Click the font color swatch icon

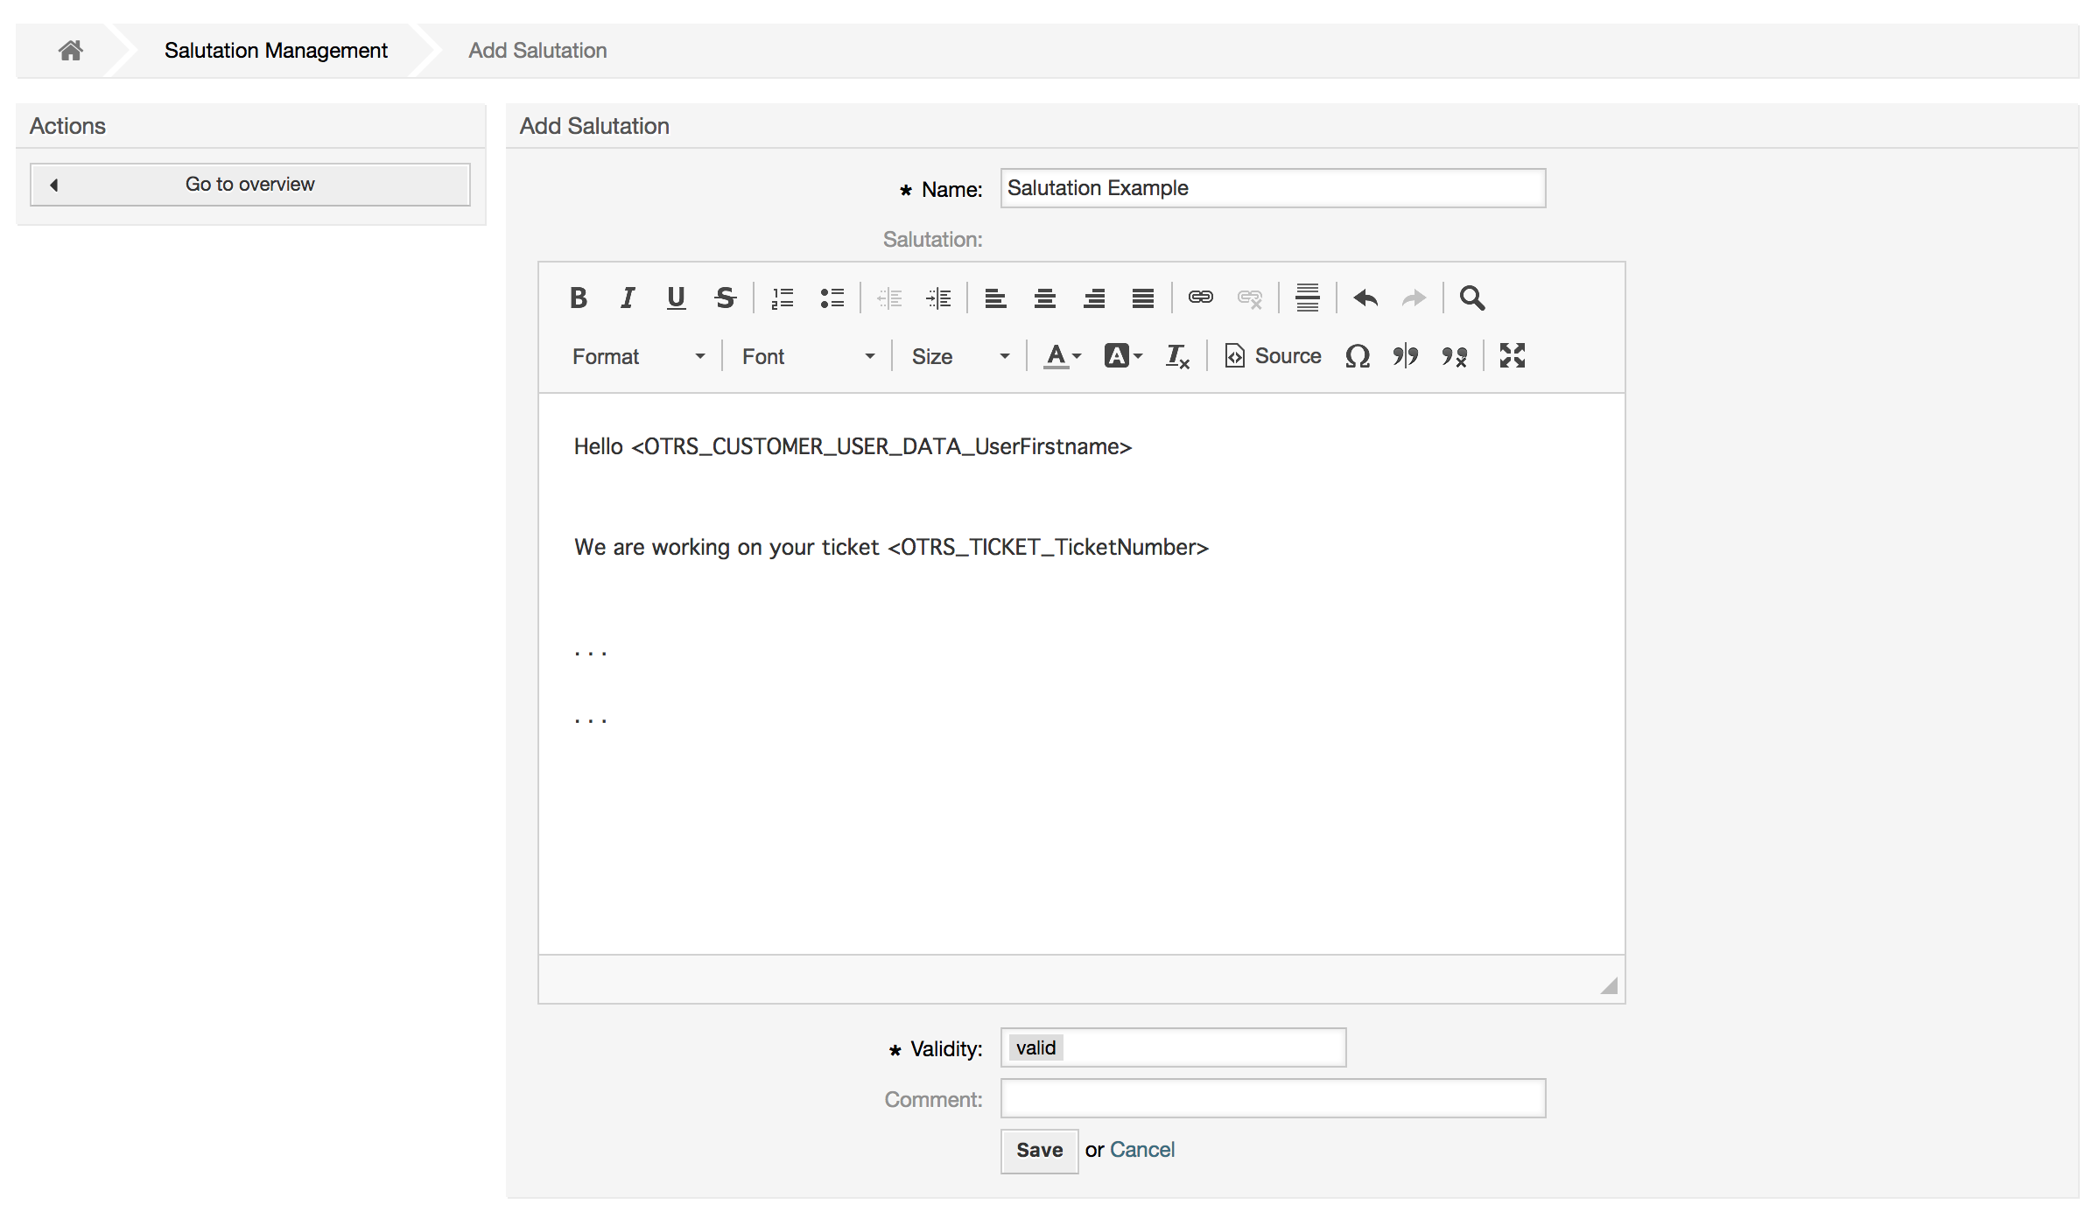[1056, 355]
